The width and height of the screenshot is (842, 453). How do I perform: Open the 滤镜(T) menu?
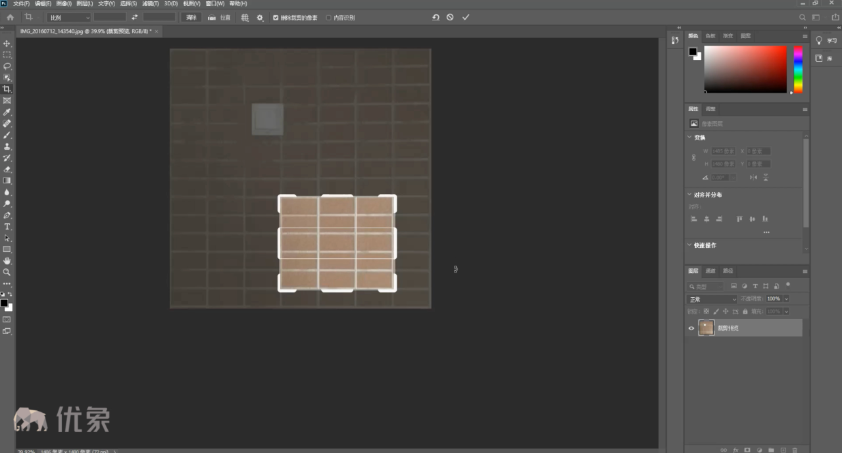[151, 4]
